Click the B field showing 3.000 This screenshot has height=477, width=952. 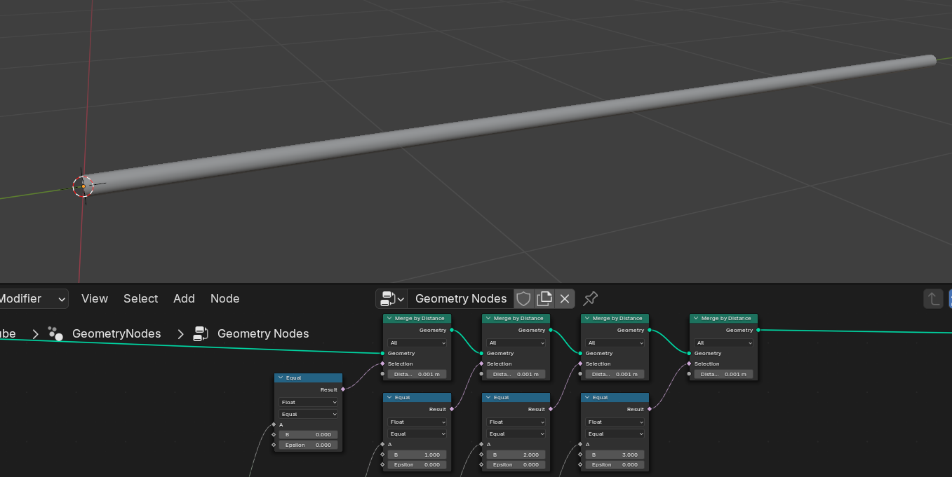(615, 455)
